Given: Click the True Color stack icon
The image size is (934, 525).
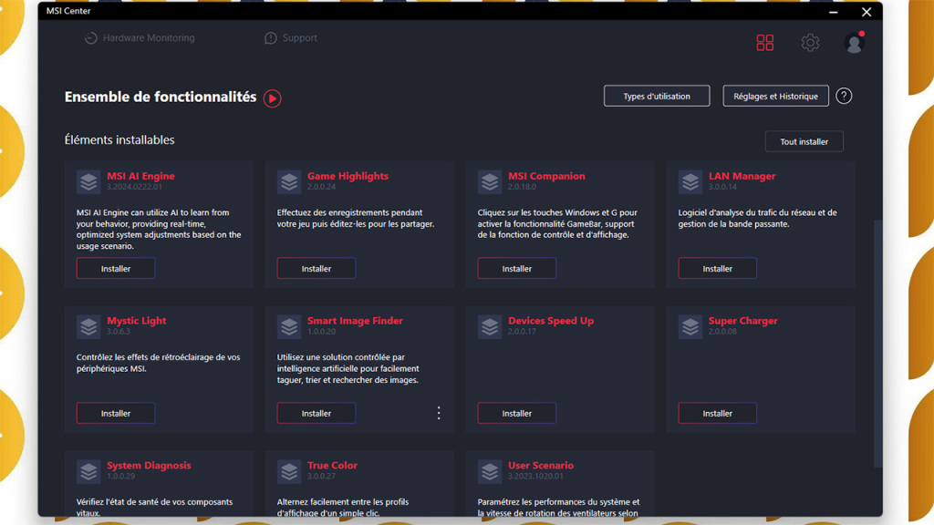Looking at the screenshot, I should [x=289, y=471].
